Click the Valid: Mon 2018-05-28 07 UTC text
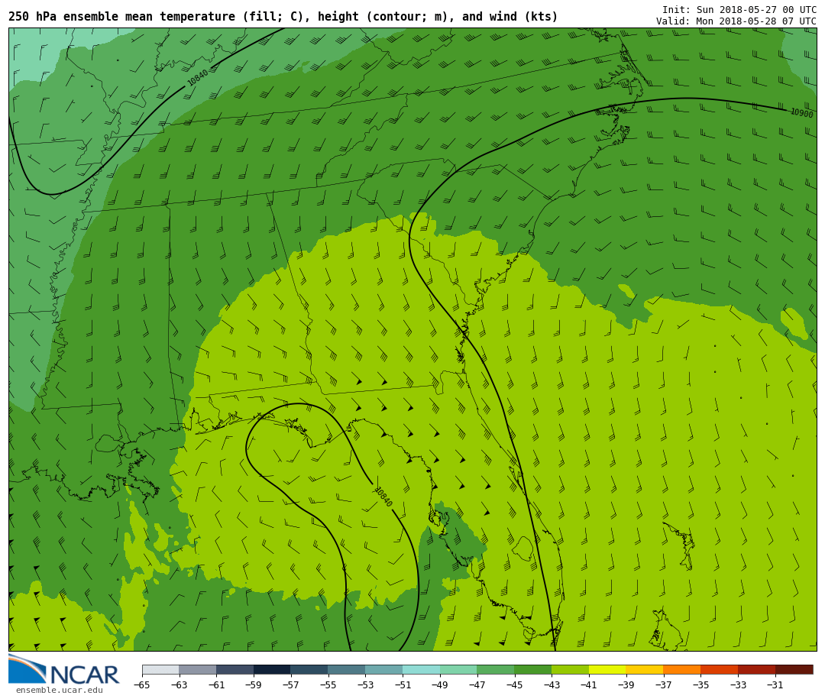This screenshot has height=699, width=825. coord(736,21)
